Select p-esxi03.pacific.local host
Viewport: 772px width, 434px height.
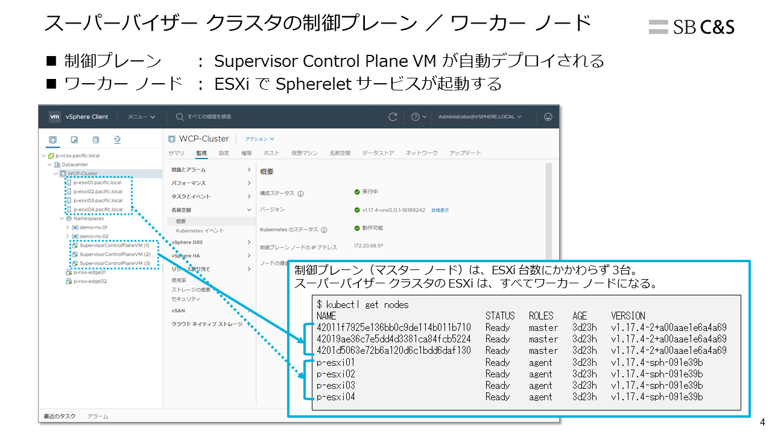coord(98,201)
